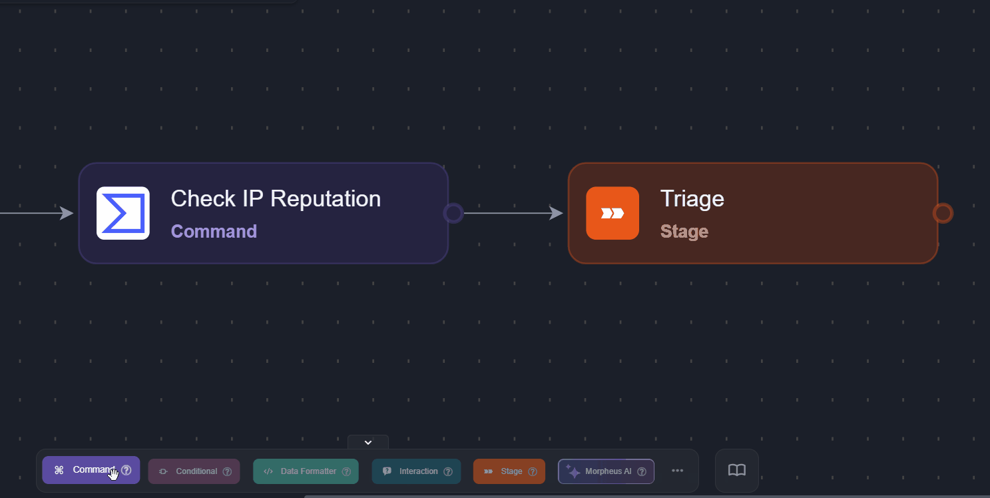Show help for the Stage task

pos(533,471)
